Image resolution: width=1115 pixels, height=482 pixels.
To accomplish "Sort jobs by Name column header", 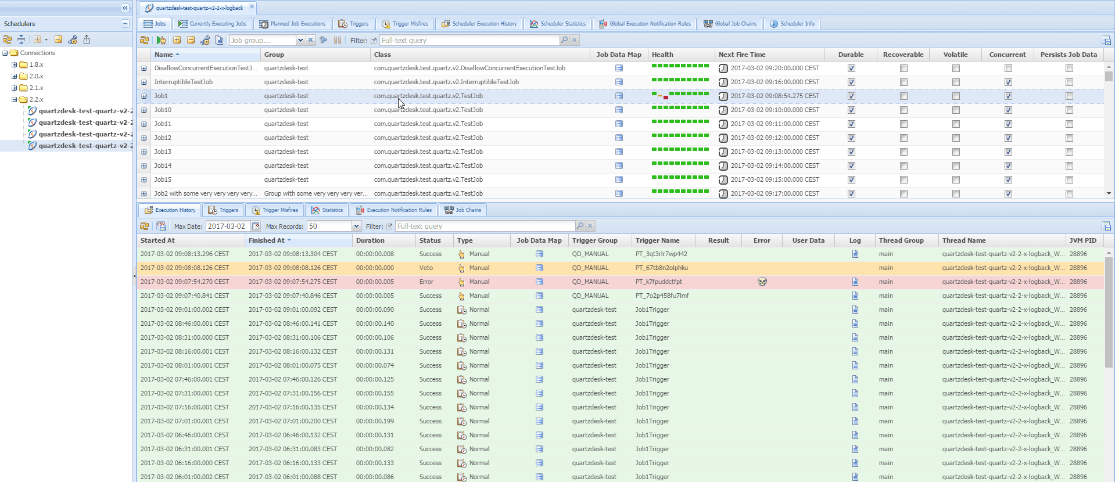I will (205, 55).
